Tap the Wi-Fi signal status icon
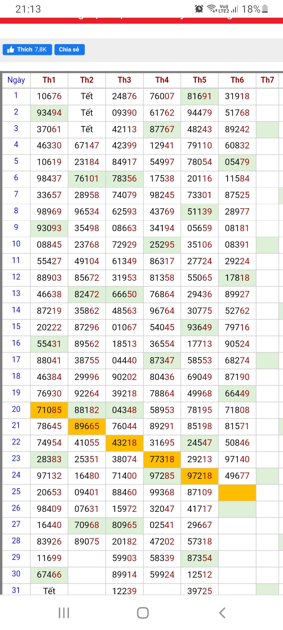Viewport: 283px width, 630px height. pos(212,9)
